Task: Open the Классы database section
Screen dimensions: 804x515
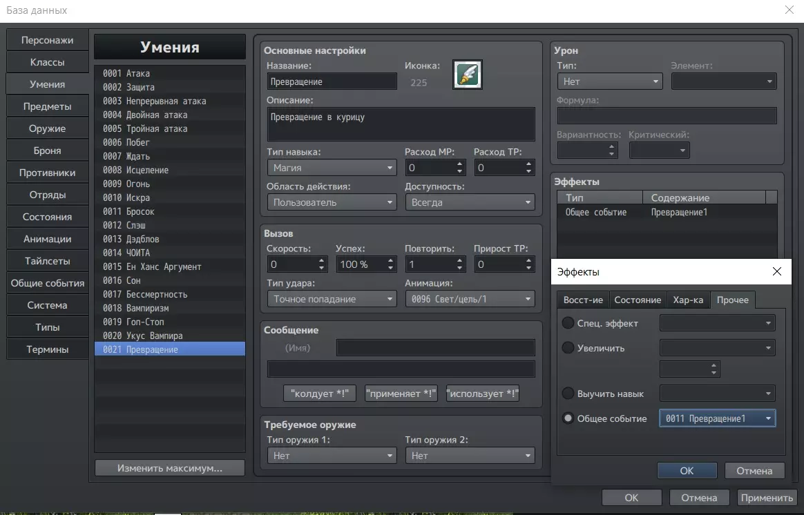Action: [x=47, y=62]
